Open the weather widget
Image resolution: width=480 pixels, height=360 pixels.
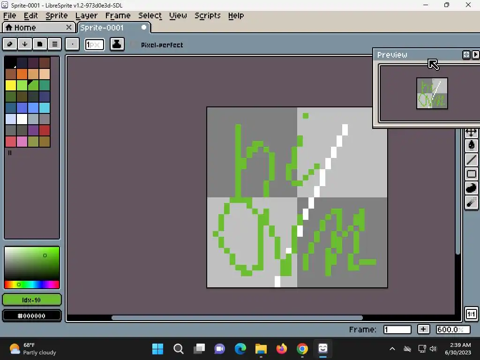33,349
